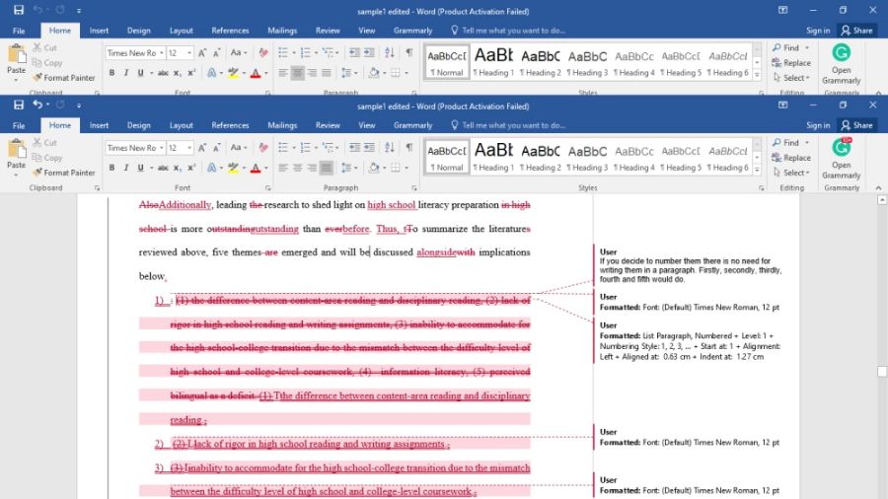Image resolution: width=888 pixels, height=499 pixels.
Task: Toggle Bold in the lower ribbon
Action: 111,169
